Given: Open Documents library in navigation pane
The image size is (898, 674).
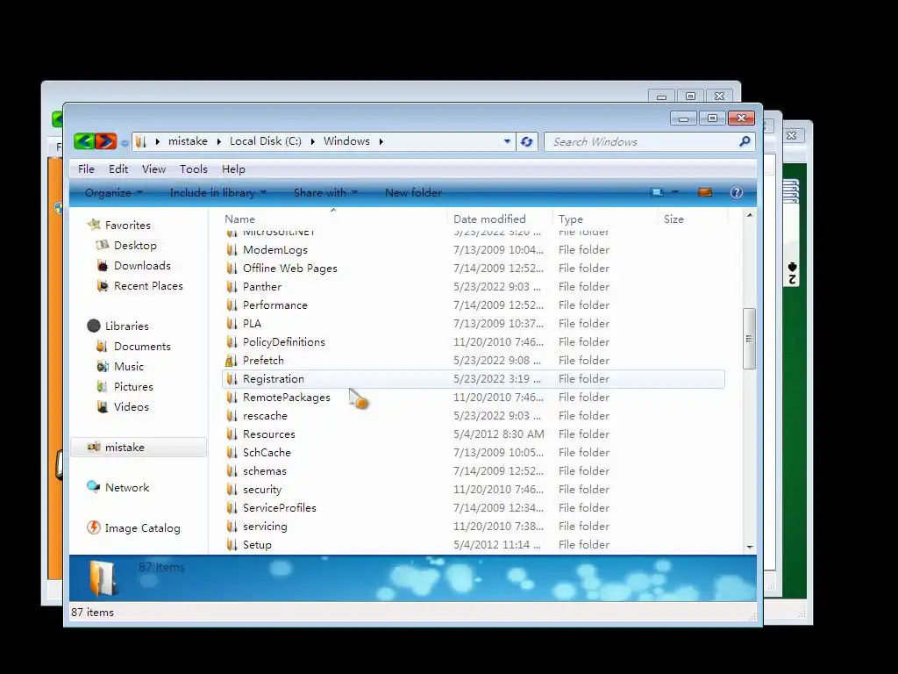Looking at the screenshot, I should [x=142, y=346].
